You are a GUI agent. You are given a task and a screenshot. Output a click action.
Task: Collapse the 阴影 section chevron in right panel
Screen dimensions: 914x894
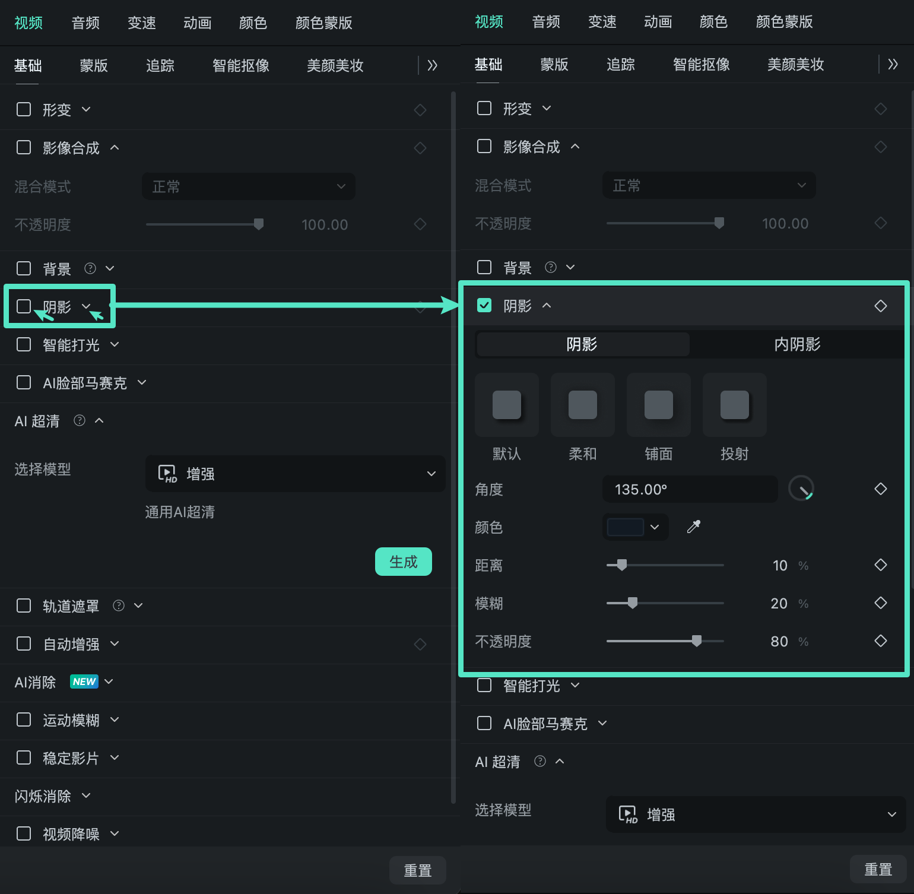point(547,305)
